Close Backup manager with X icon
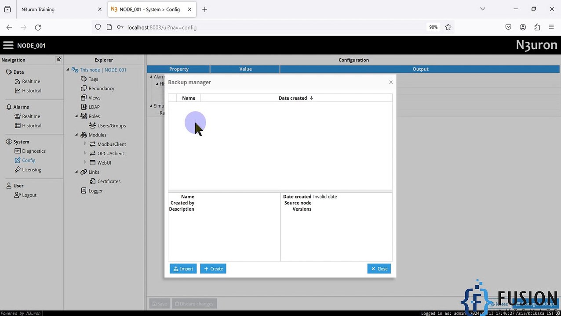This screenshot has width=561, height=316. [391, 82]
